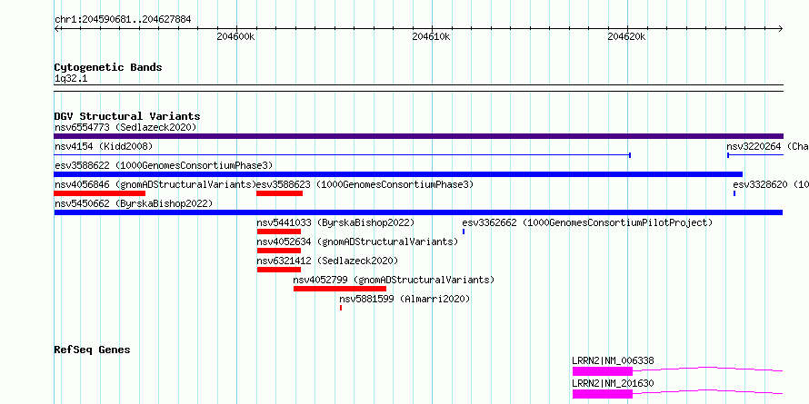
Task: Click the 204600k ruler label
Action: 235,36
